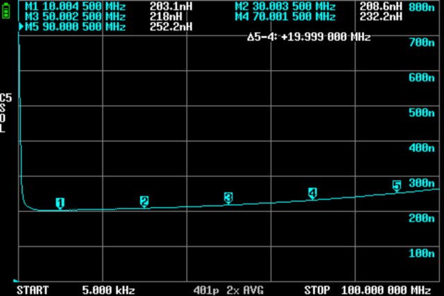Image resolution: width=444 pixels, height=296 pixels.
Task: Select marker 1 on the trace
Action: click(60, 203)
